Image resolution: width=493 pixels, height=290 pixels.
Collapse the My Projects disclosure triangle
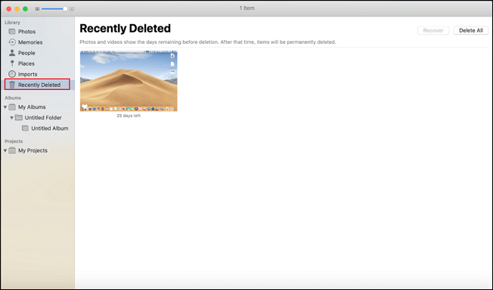[x=5, y=150]
